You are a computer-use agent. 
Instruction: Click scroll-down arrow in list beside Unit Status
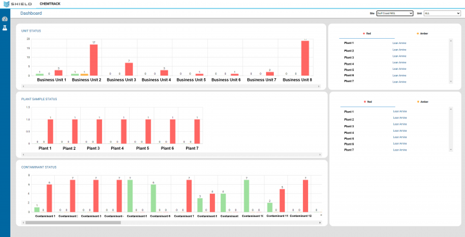click(451, 81)
